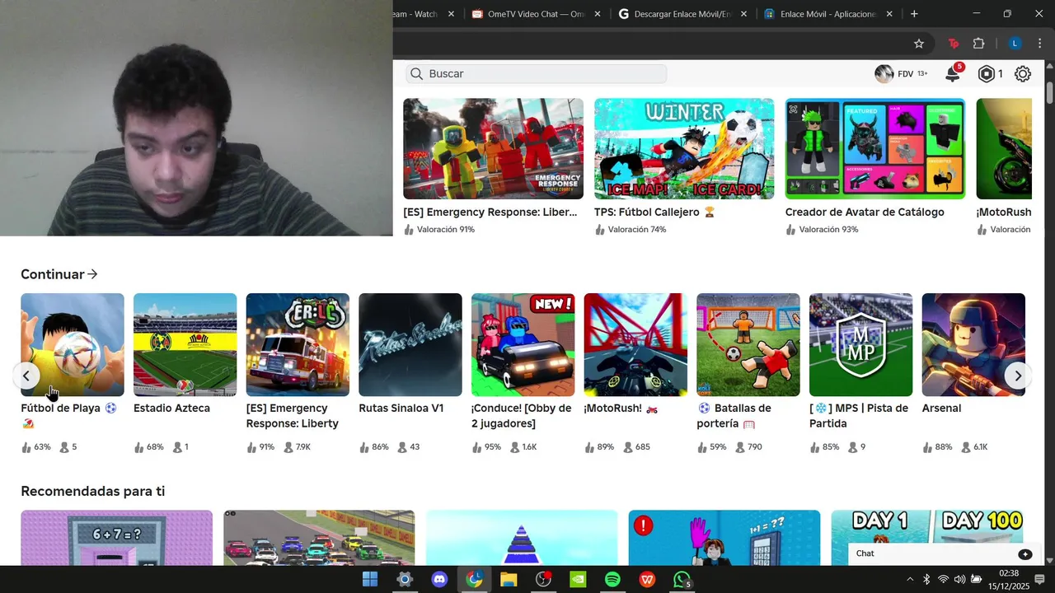Open the red Tp browser extension

[954, 44]
